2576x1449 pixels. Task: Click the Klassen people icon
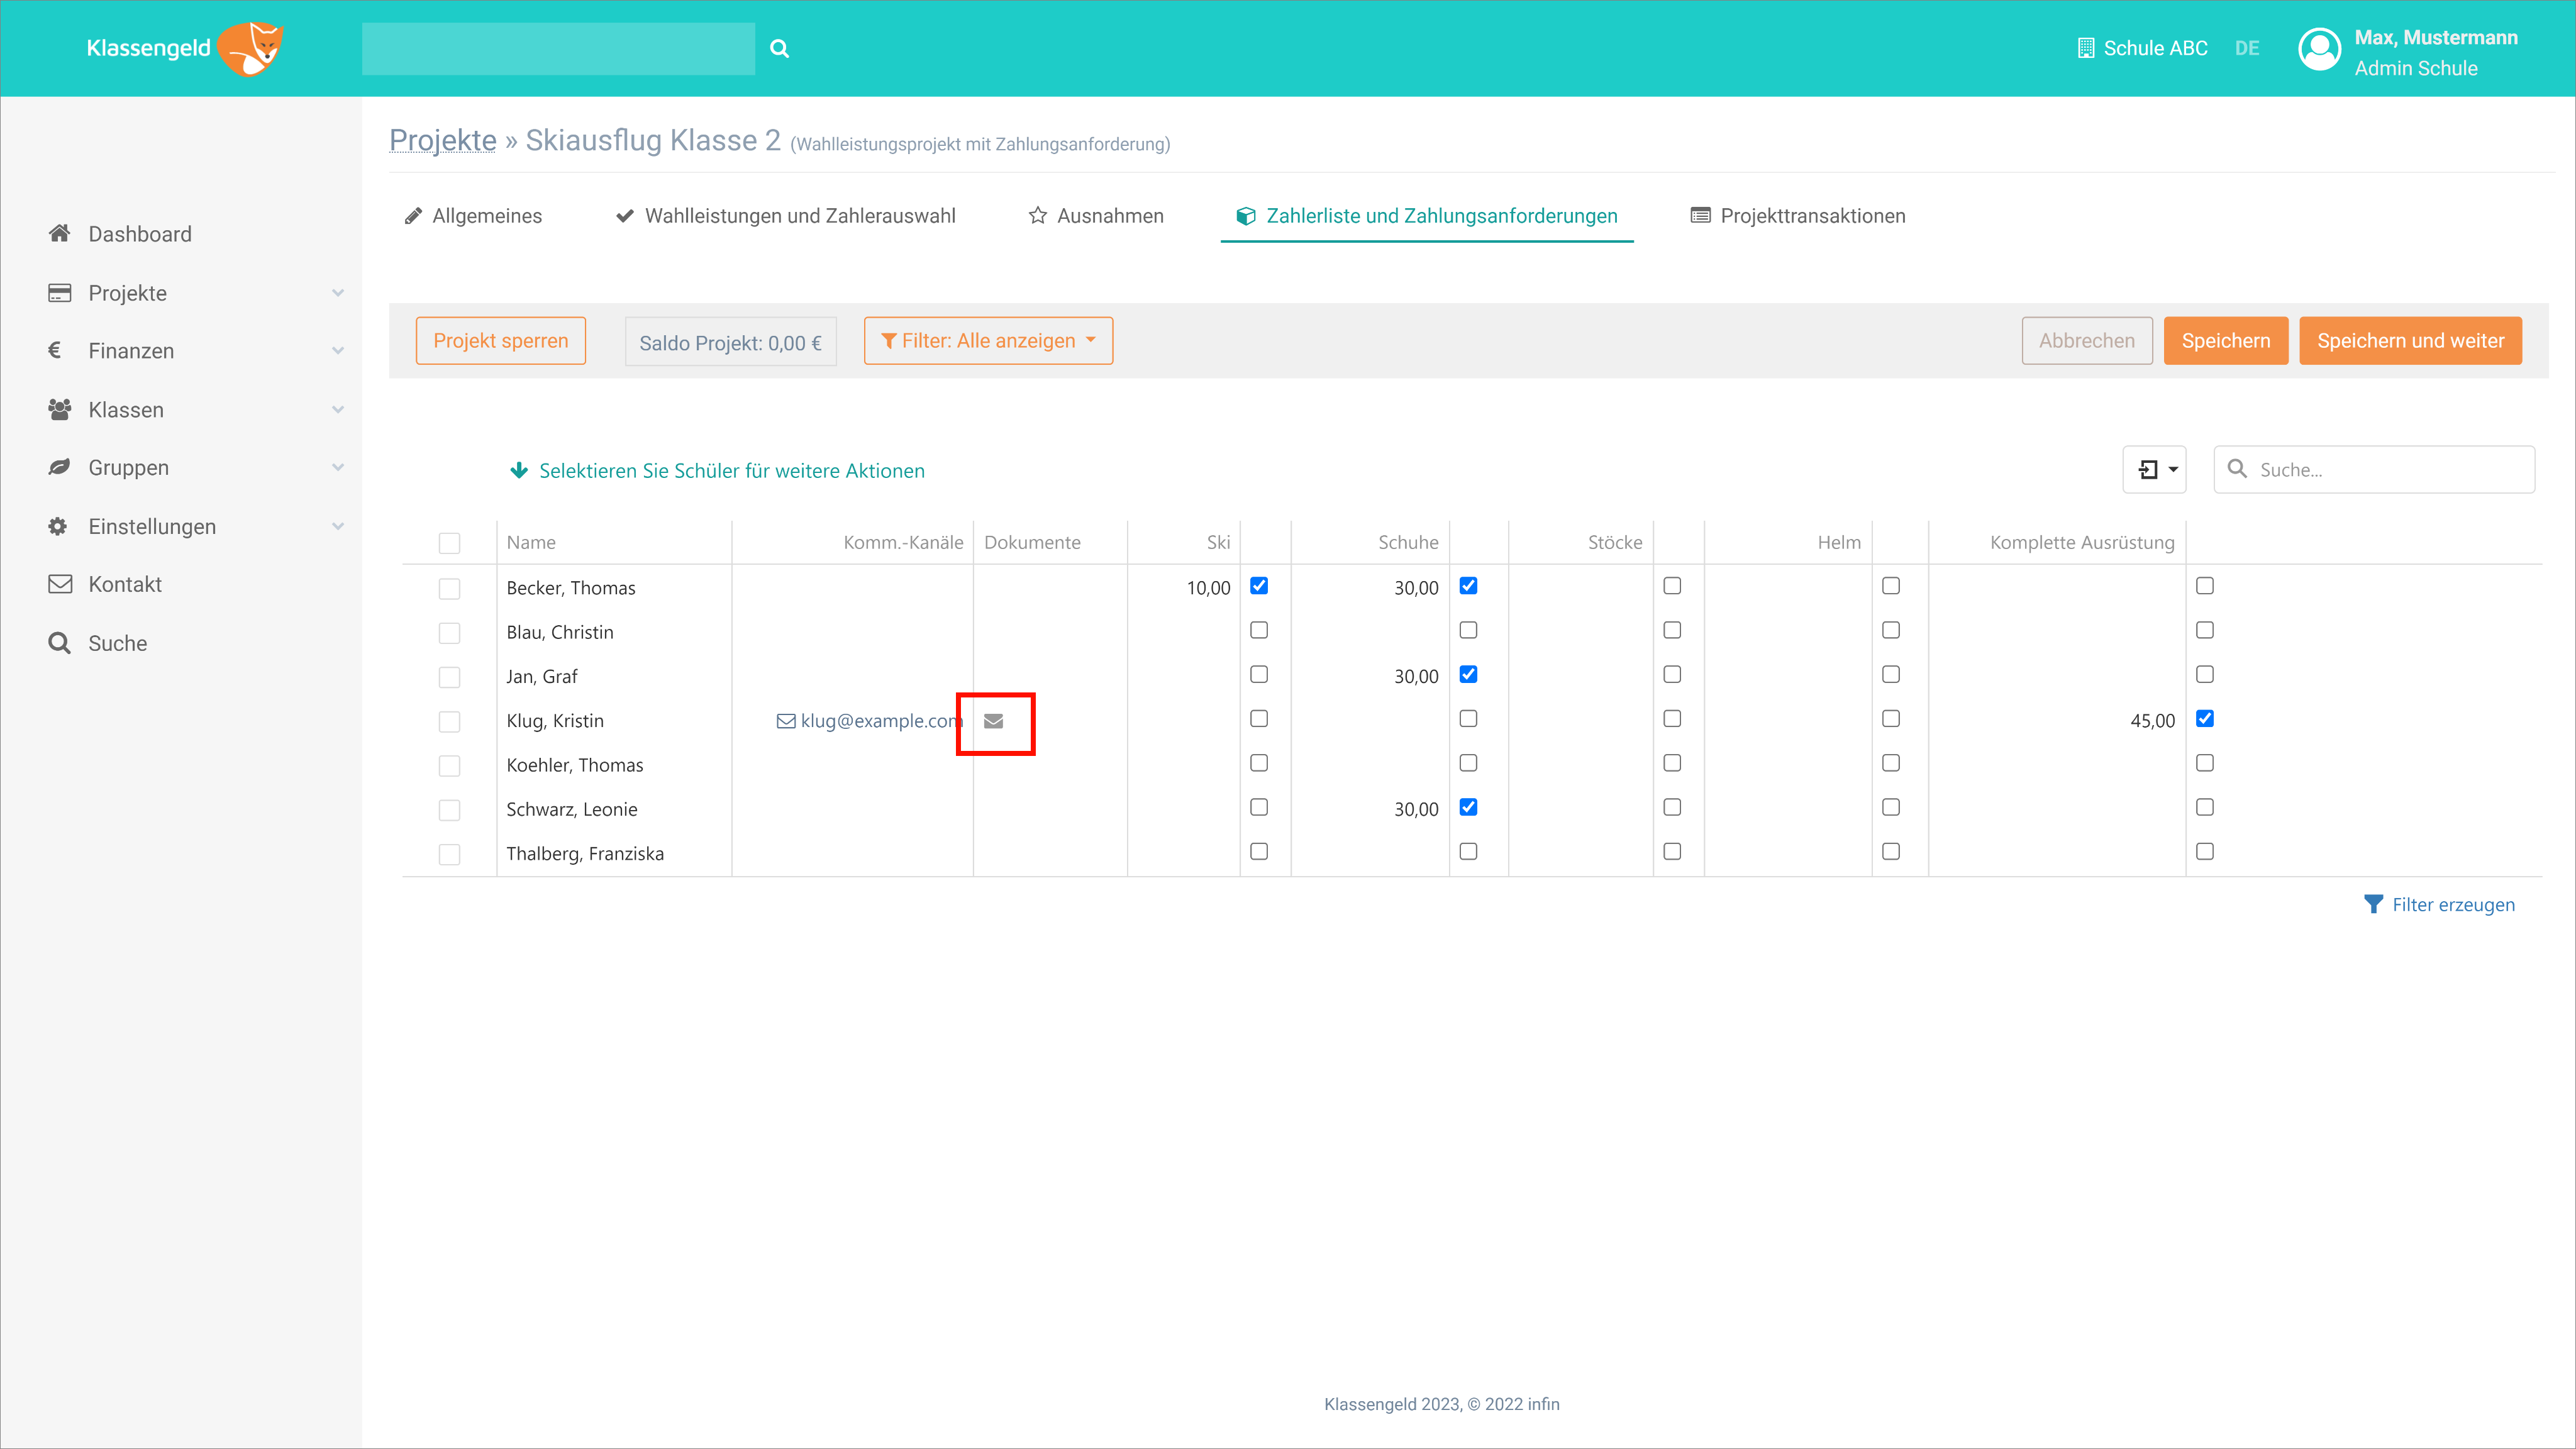(x=60, y=409)
